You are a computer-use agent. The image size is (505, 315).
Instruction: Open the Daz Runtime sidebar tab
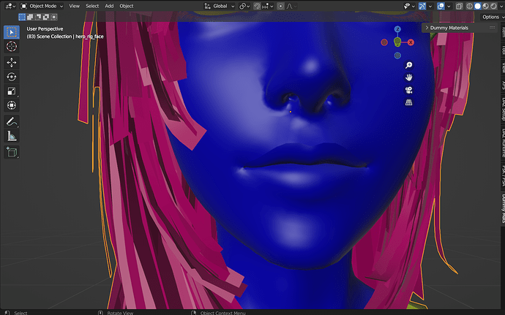click(x=503, y=143)
